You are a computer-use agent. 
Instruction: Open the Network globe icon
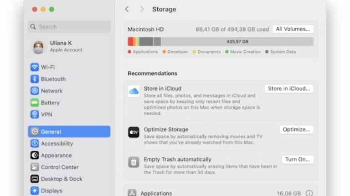click(35, 91)
